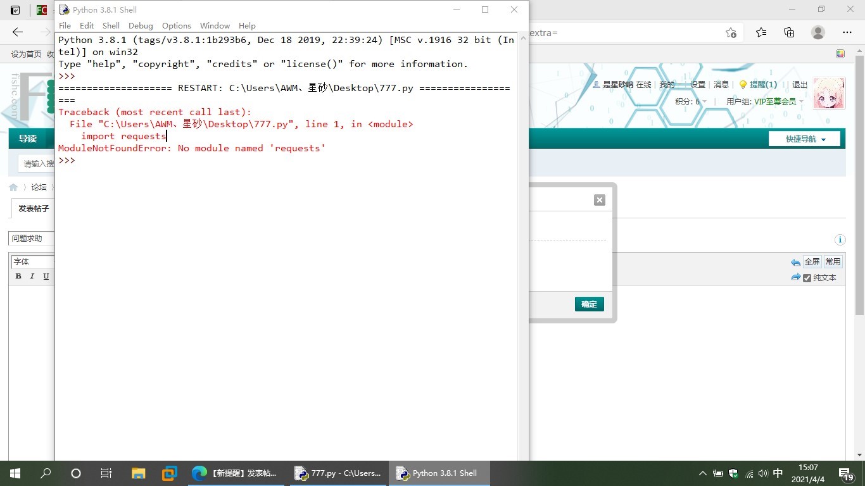Screen dimensions: 865x486
Task: Expand the 积分: 6 points dropdown
Action: pos(691,101)
